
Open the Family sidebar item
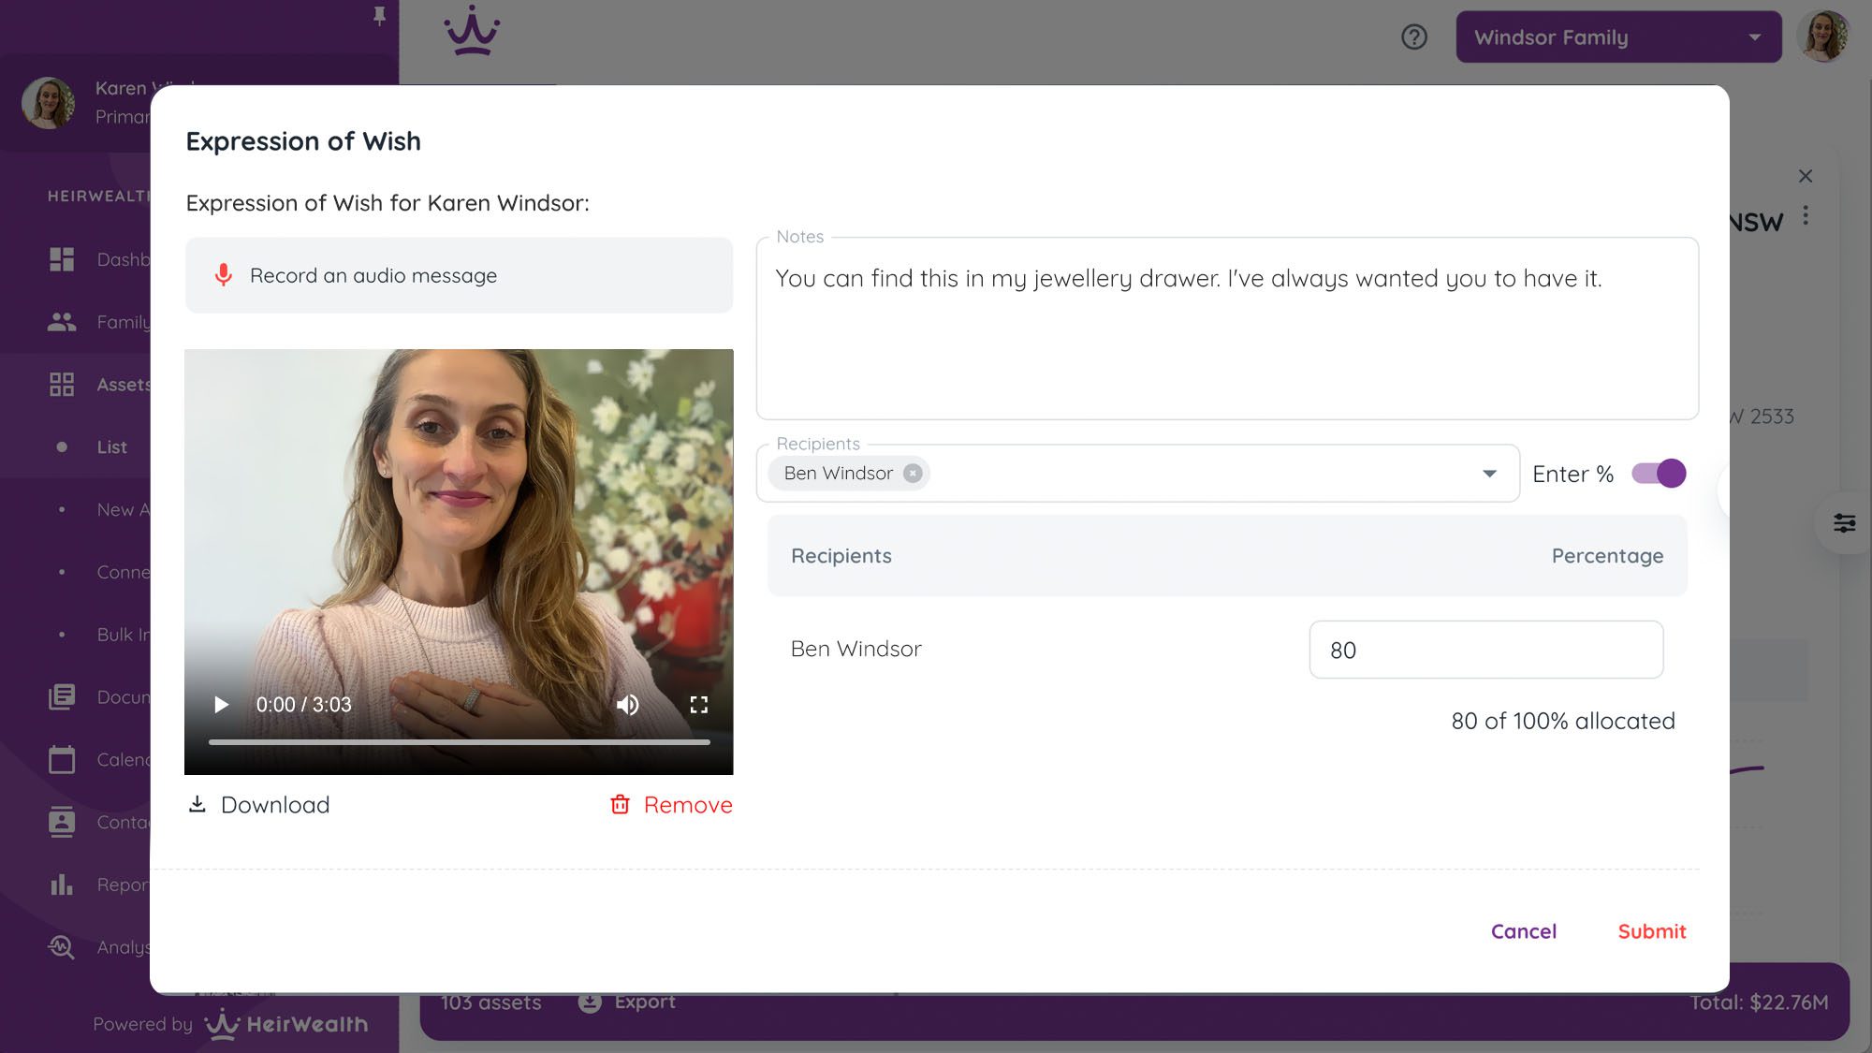pyautogui.click(x=98, y=322)
